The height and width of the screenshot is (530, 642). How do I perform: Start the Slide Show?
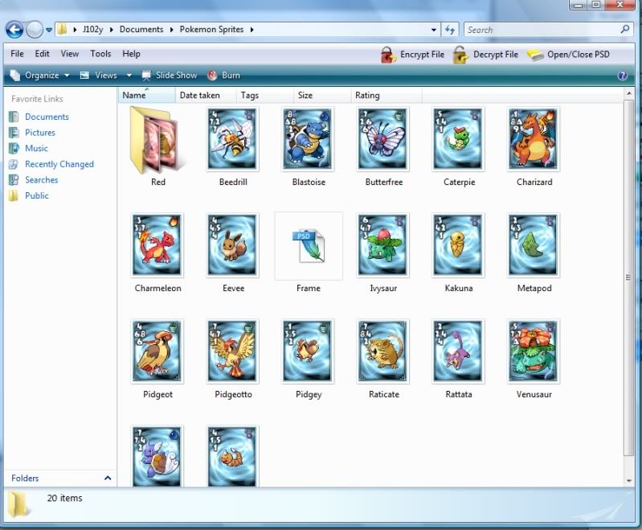[170, 75]
